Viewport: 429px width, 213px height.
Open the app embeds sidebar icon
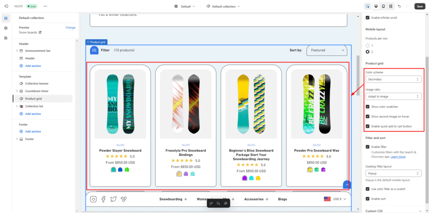(6, 38)
